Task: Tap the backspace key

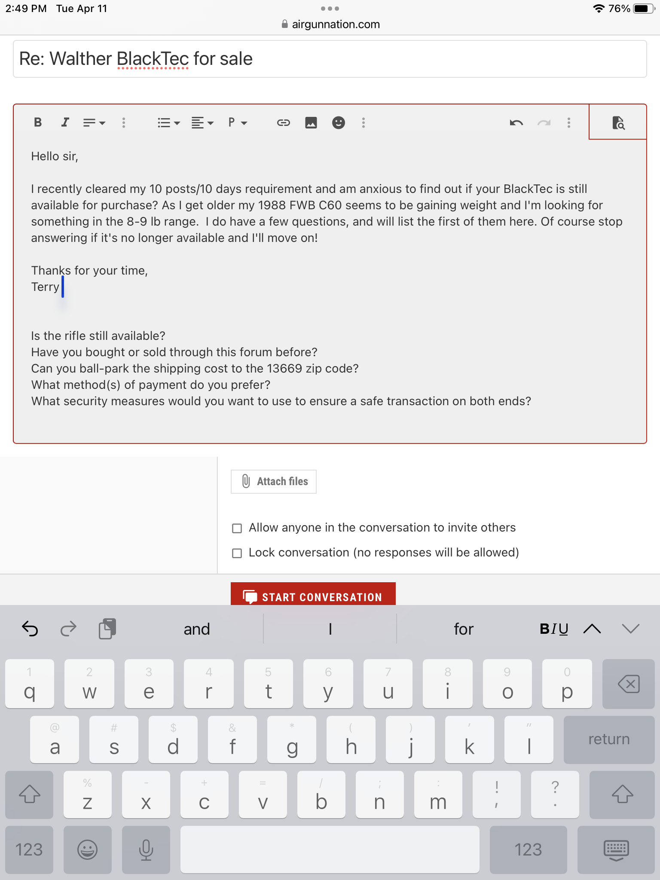Action: pos(629,684)
